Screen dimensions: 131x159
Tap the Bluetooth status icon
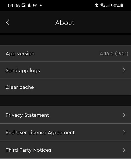tap(96, 5)
